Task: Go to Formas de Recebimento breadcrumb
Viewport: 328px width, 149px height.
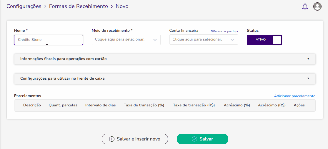Action: 79,6
